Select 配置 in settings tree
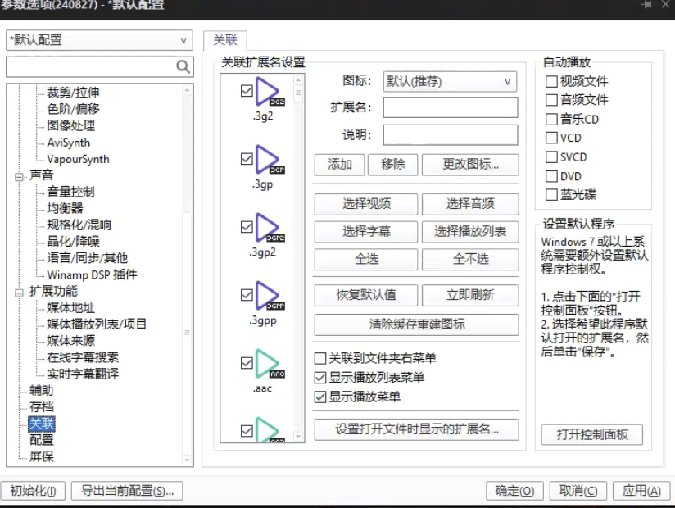 click(x=41, y=440)
